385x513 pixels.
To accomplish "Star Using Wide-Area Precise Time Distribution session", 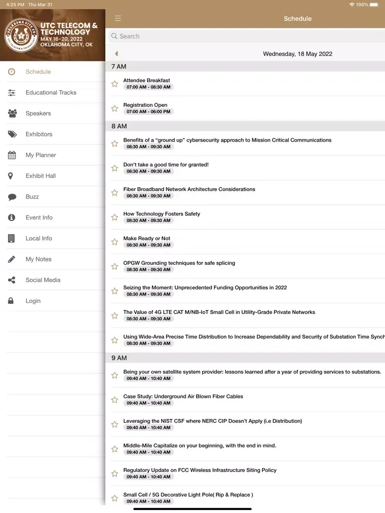I will pos(114,340).
